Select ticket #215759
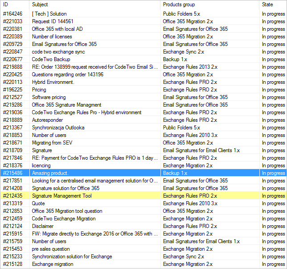The image size is (287, 269). tap(12, 241)
